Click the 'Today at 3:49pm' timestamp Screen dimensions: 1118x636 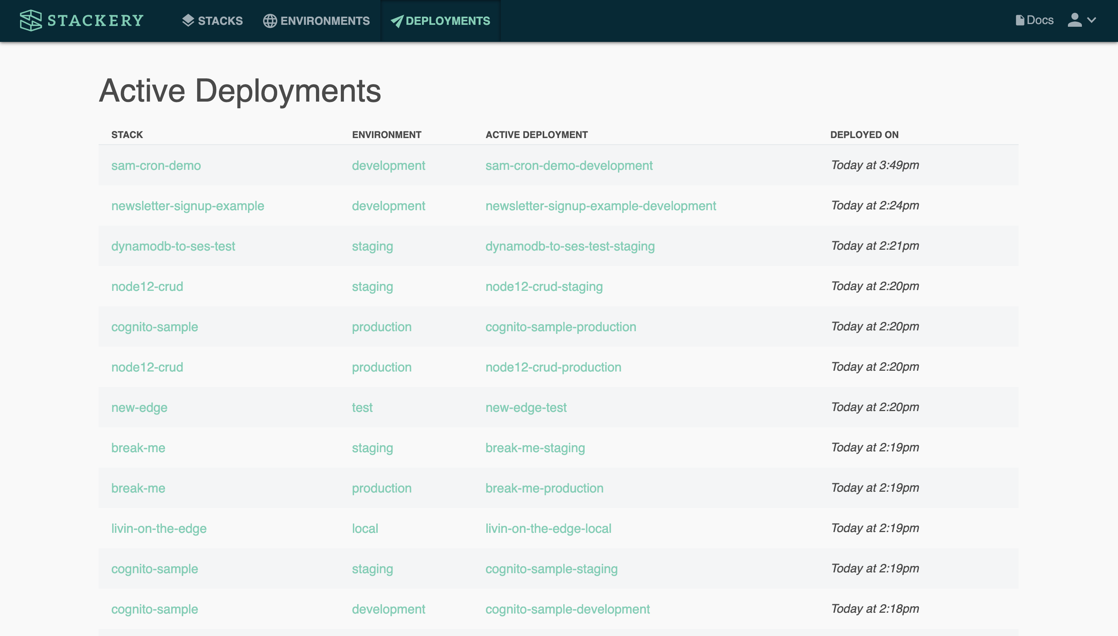tap(875, 165)
